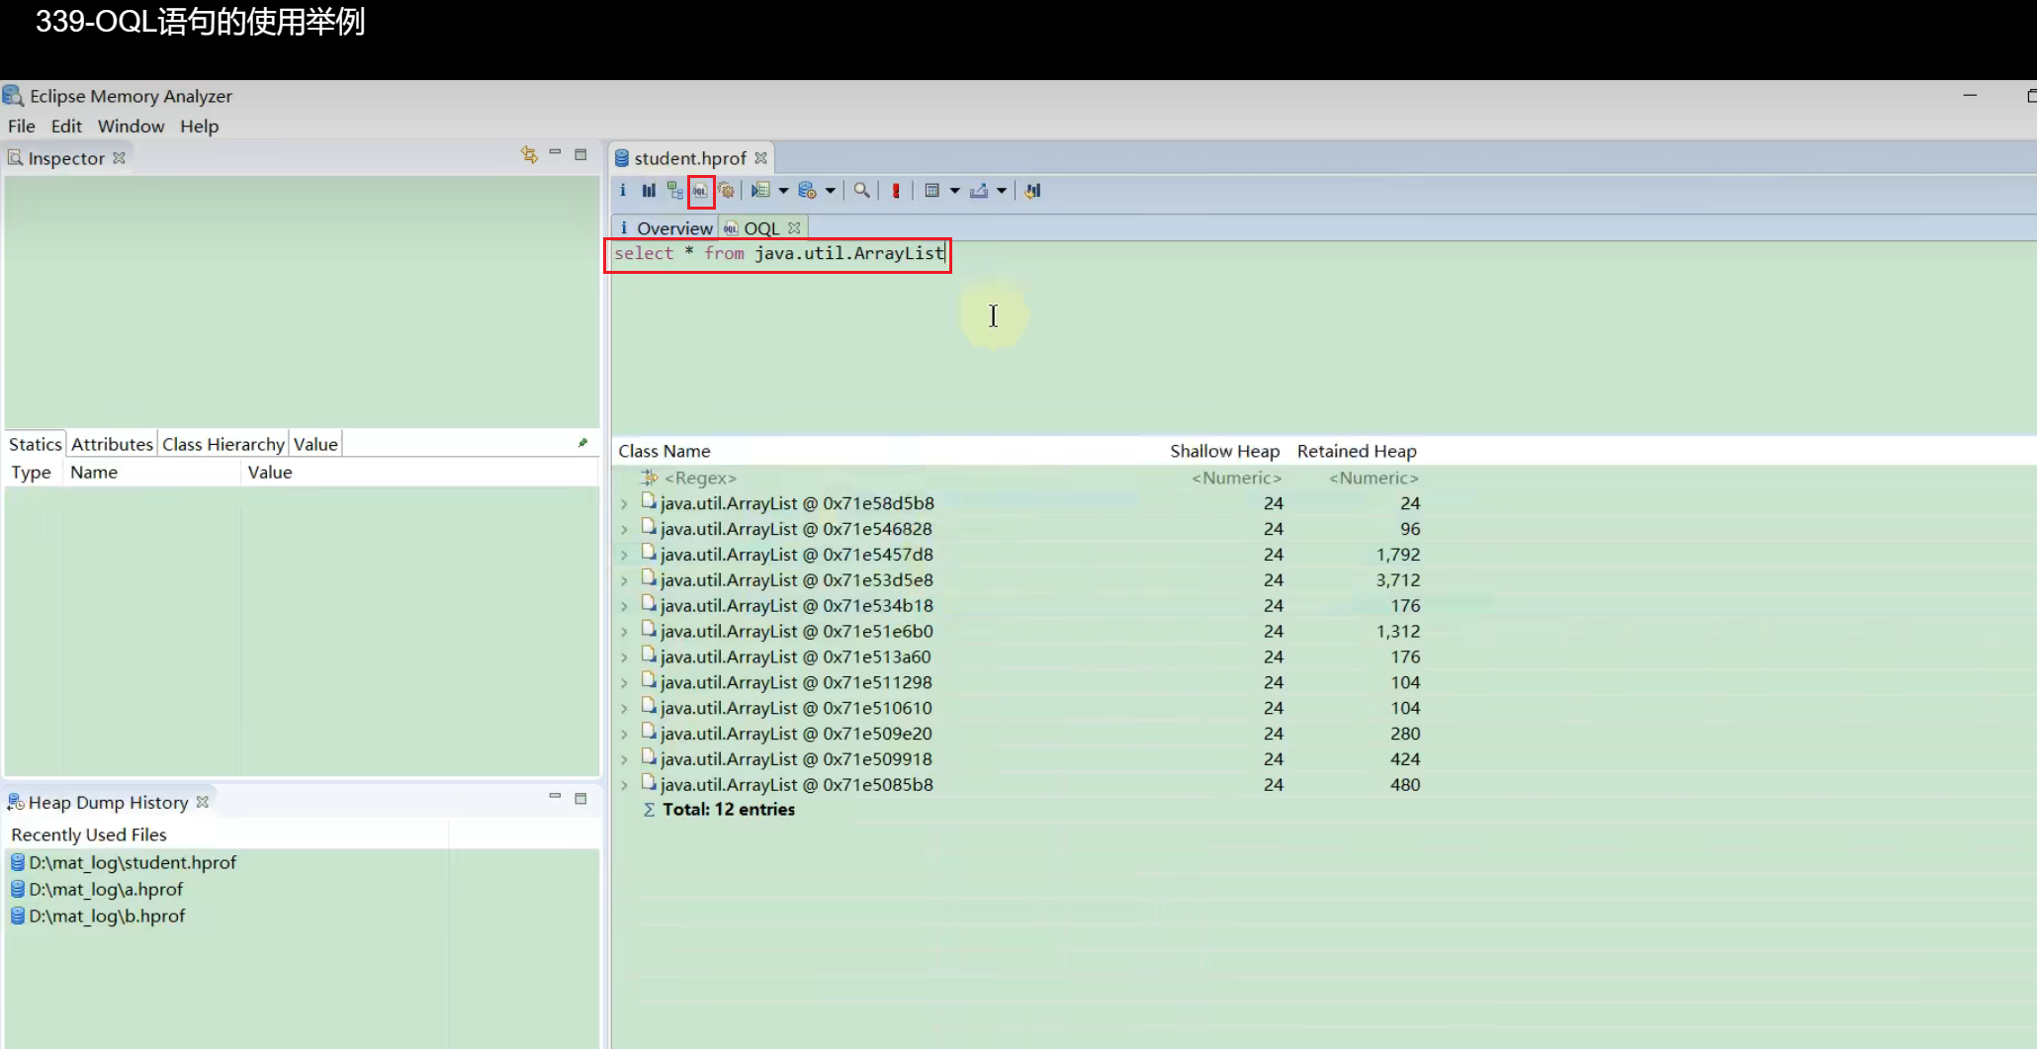Maximize the Heap Dump History panel
Viewport: 2037px width, 1049px height.
point(580,799)
